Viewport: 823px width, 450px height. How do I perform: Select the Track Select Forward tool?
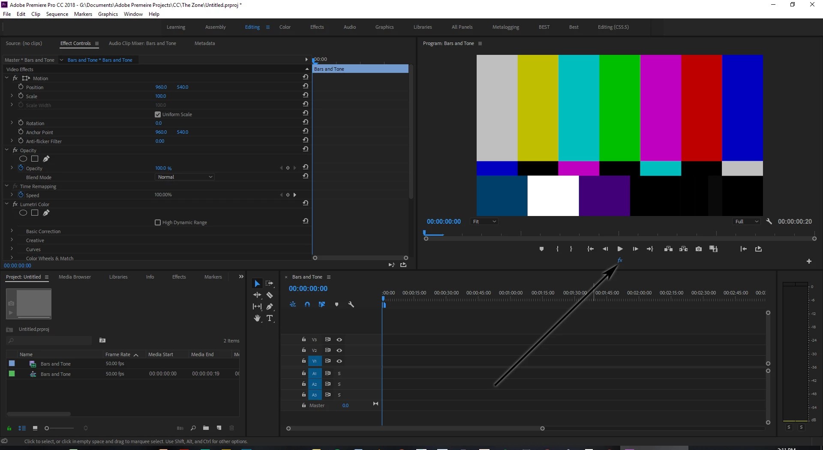pos(270,284)
